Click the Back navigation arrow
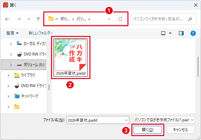This screenshot has height=140, width=201. [x=7, y=19]
